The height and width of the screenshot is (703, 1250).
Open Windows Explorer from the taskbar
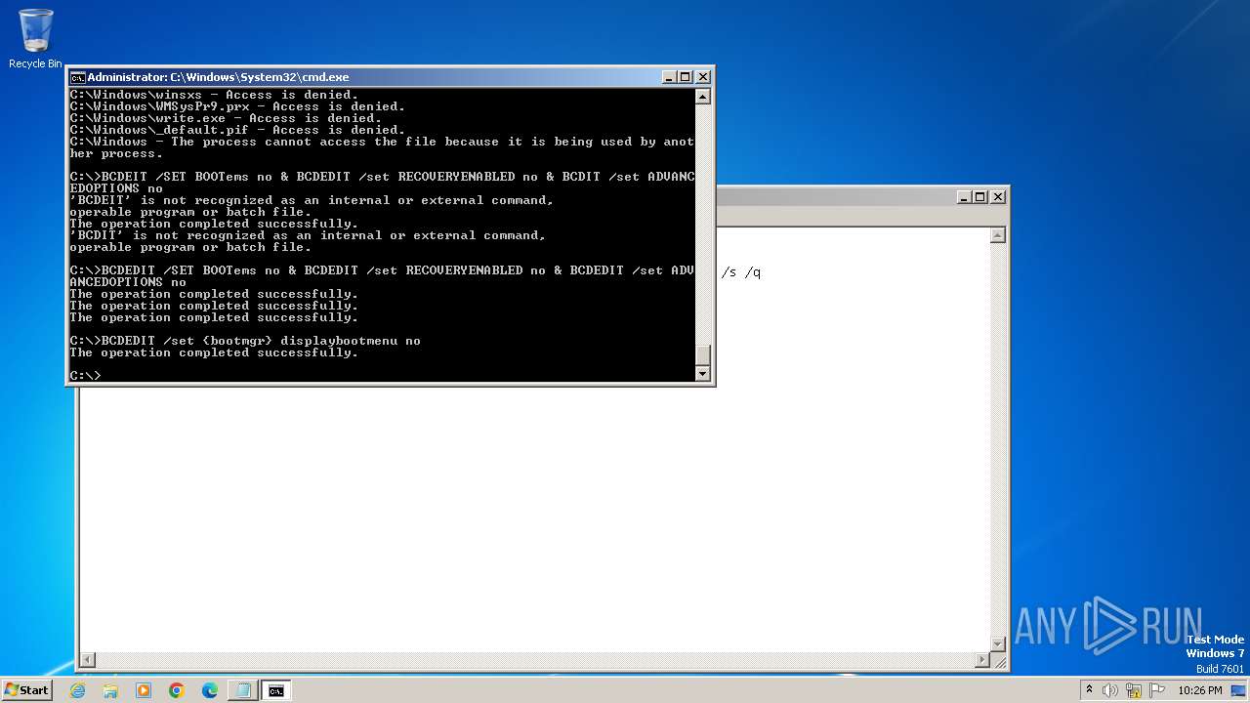pos(110,690)
